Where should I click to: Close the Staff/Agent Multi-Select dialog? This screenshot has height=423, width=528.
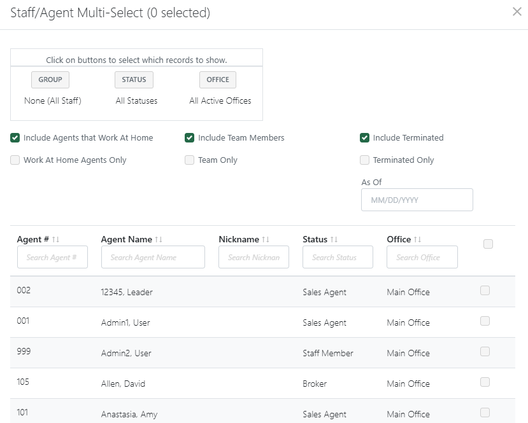(517, 11)
